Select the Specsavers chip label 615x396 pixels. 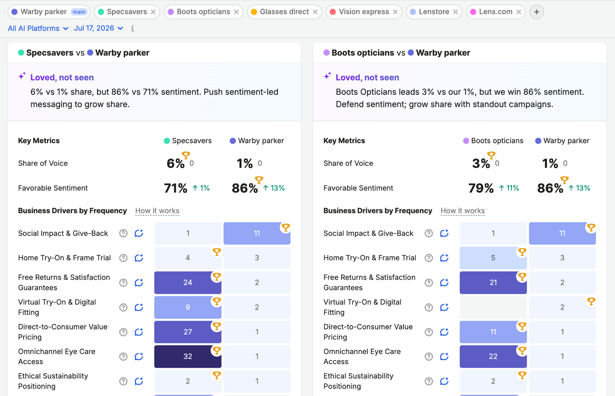(127, 12)
